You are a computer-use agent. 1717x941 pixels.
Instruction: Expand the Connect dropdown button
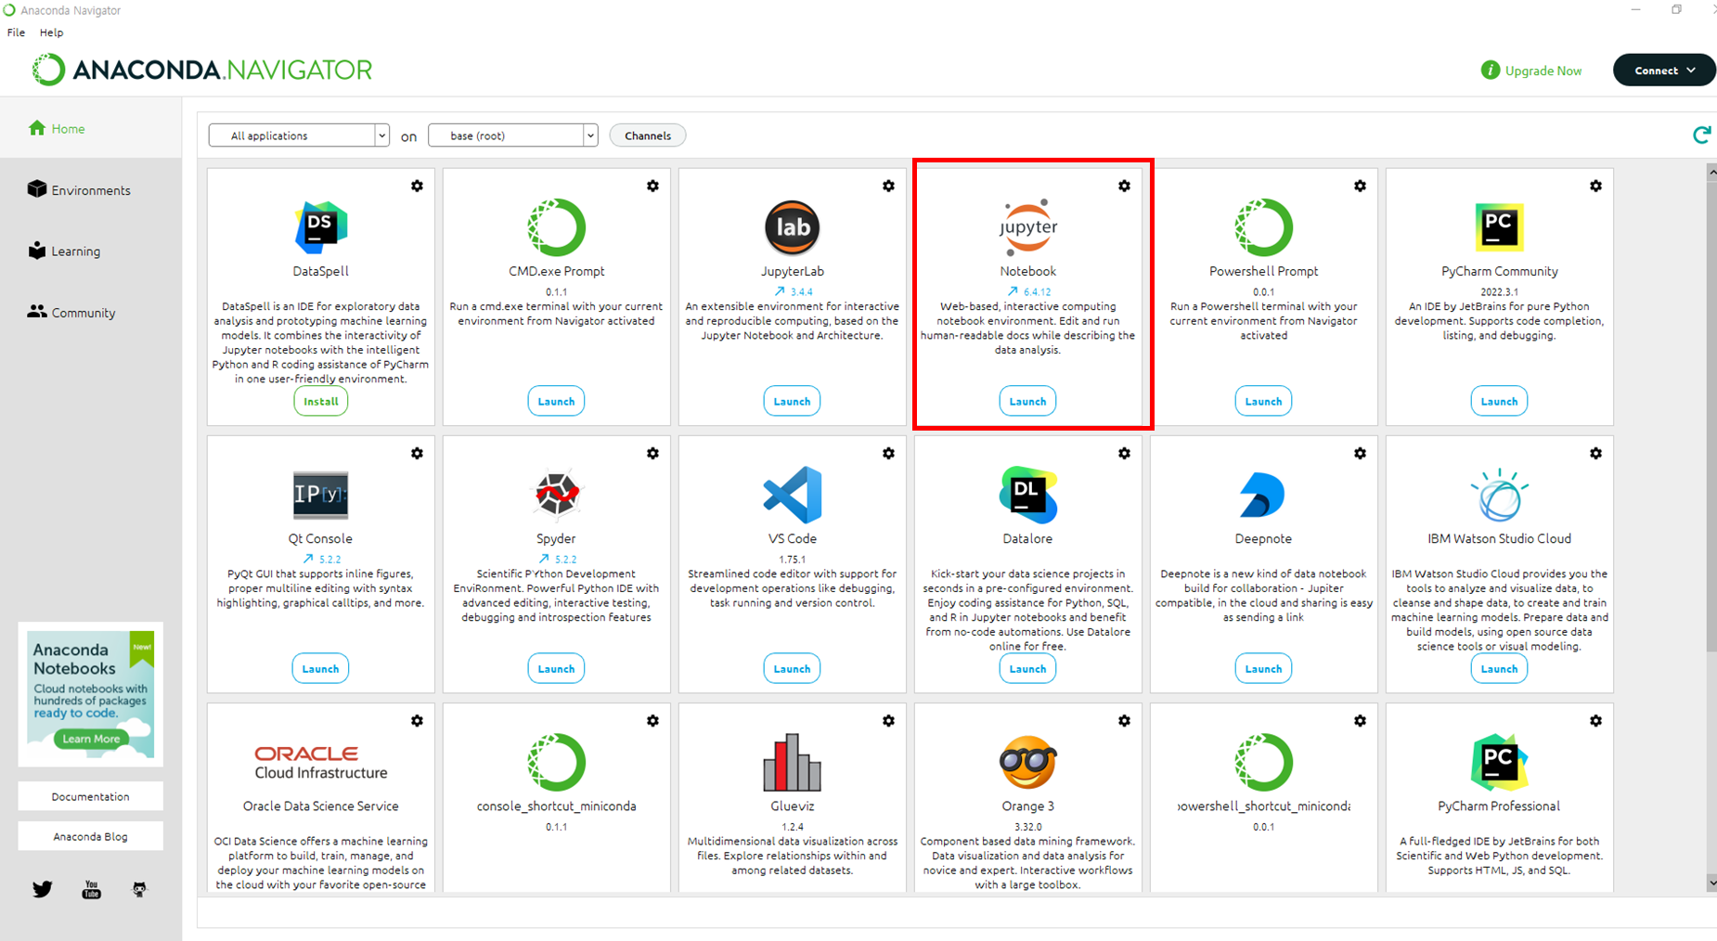click(x=1664, y=71)
